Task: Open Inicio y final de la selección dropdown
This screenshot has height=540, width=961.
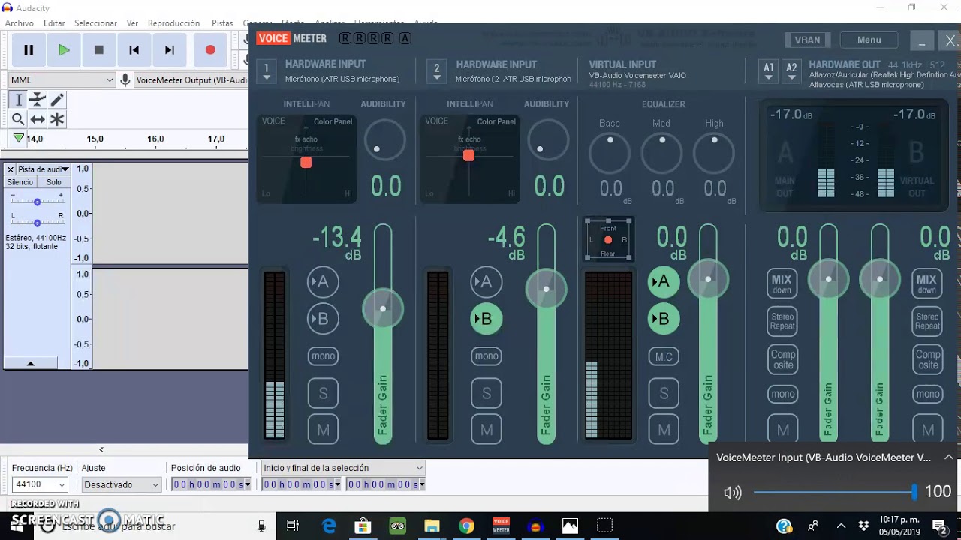Action: click(343, 468)
